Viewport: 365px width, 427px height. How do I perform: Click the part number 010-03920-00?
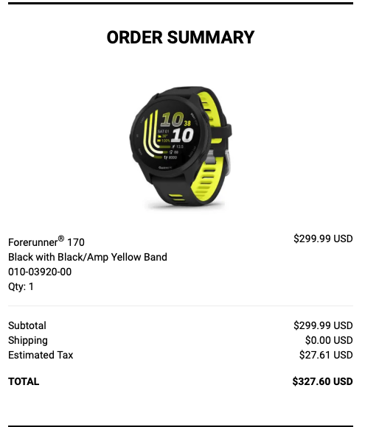pyautogui.click(x=40, y=272)
